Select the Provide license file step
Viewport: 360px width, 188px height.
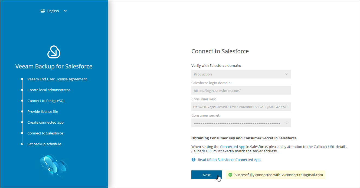point(43,111)
